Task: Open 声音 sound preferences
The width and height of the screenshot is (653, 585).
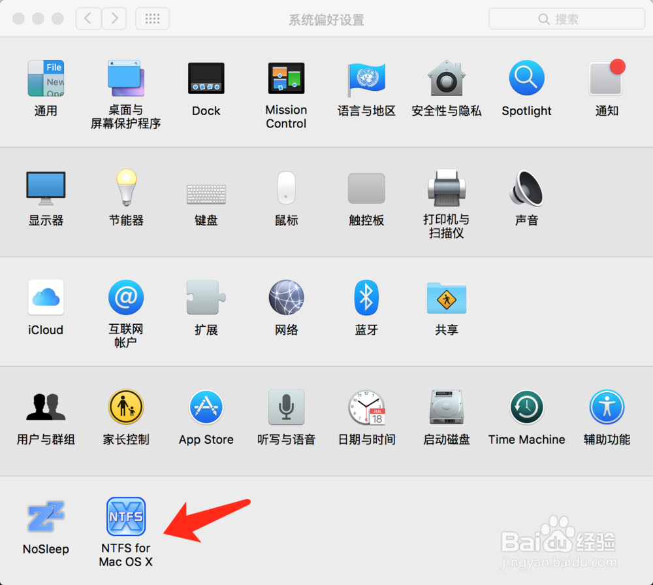Action: coord(527,188)
